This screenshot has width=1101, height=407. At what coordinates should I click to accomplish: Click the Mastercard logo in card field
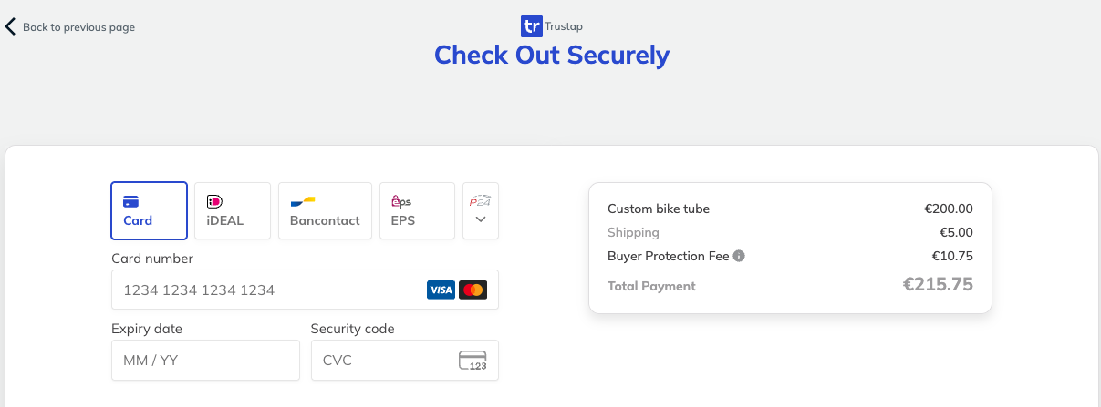[x=473, y=290]
